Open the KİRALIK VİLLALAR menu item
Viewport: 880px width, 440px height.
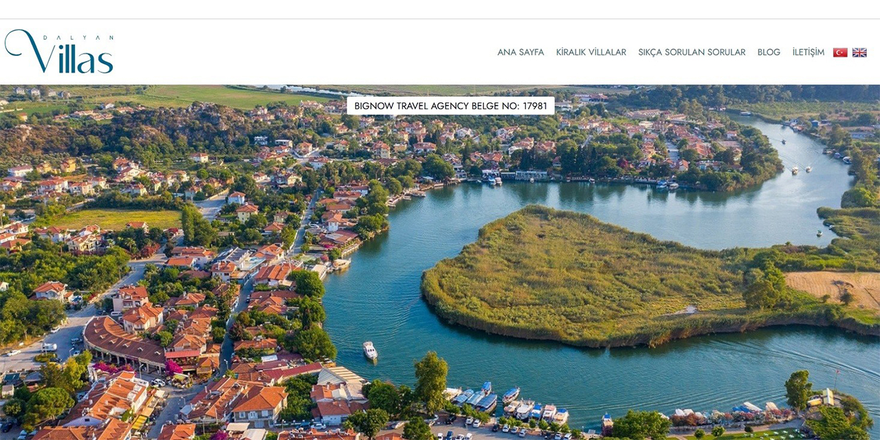click(x=591, y=52)
